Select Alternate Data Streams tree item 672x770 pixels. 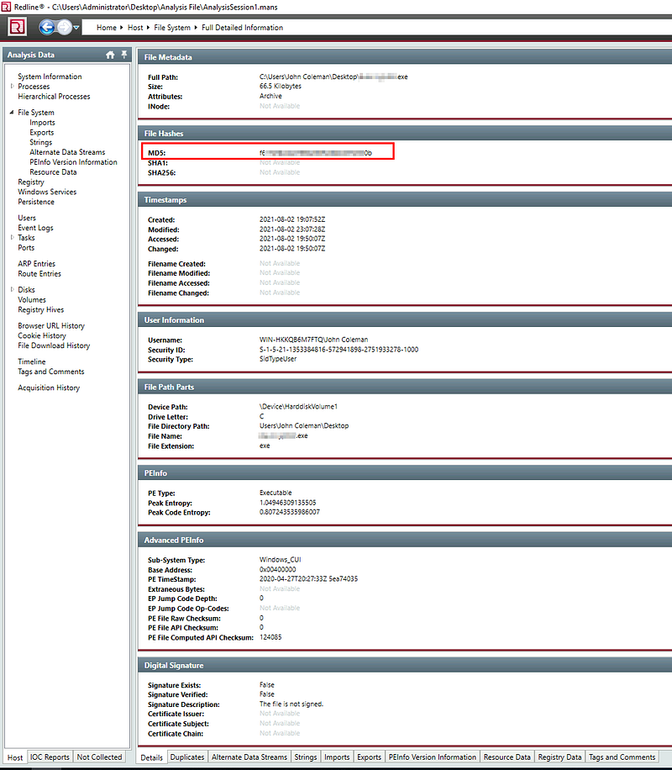67,152
